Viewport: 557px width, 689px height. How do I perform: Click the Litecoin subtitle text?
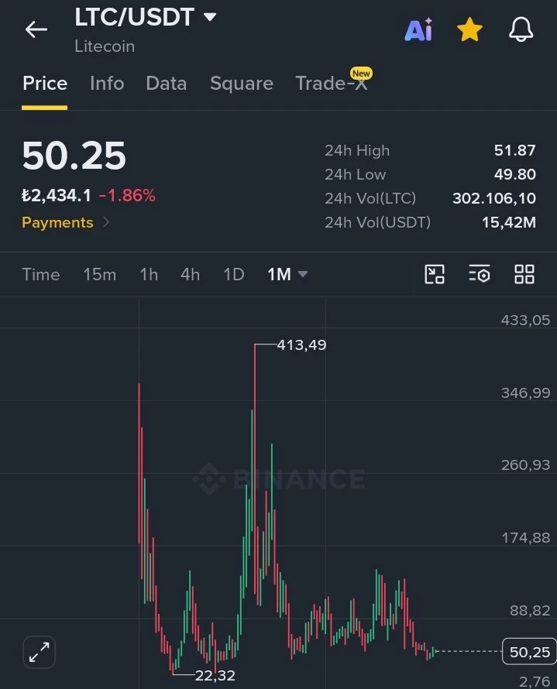pos(105,46)
